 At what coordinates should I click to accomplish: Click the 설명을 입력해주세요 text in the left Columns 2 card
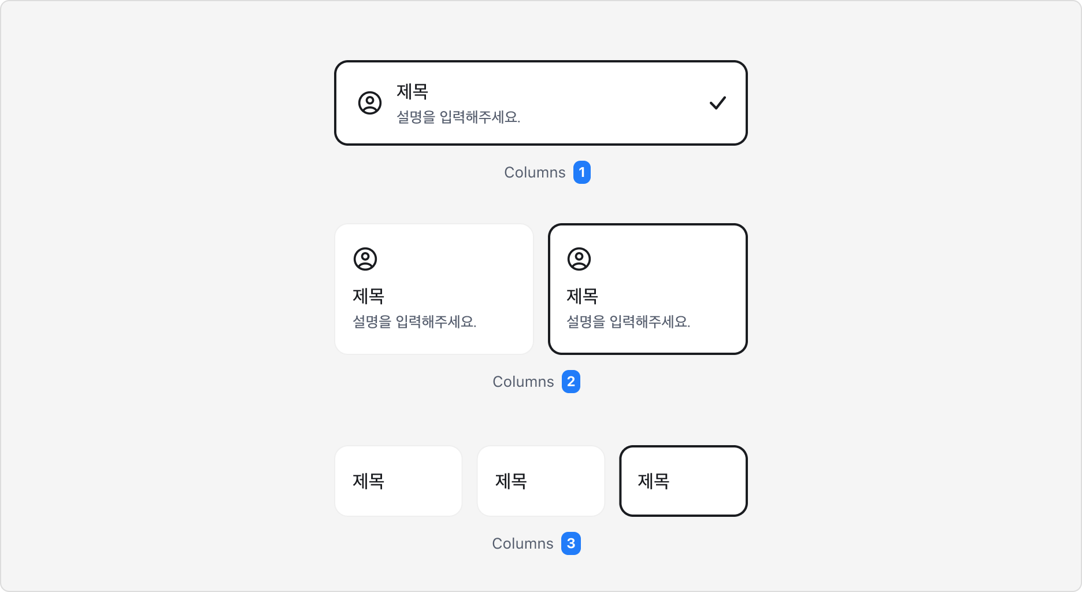[x=415, y=321]
